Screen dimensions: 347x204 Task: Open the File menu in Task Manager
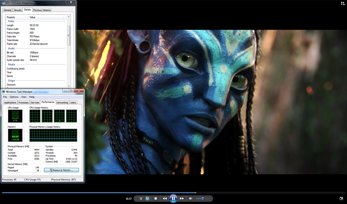[x=5, y=97]
